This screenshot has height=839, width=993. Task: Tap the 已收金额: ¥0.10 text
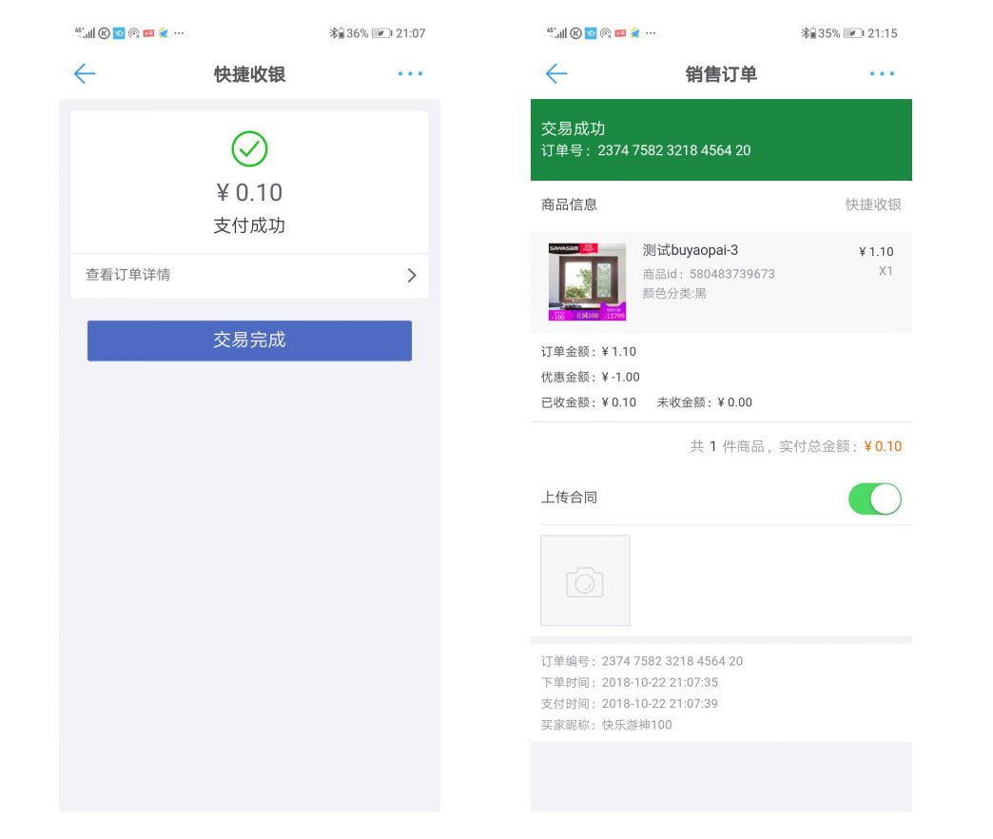tap(589, 402)
